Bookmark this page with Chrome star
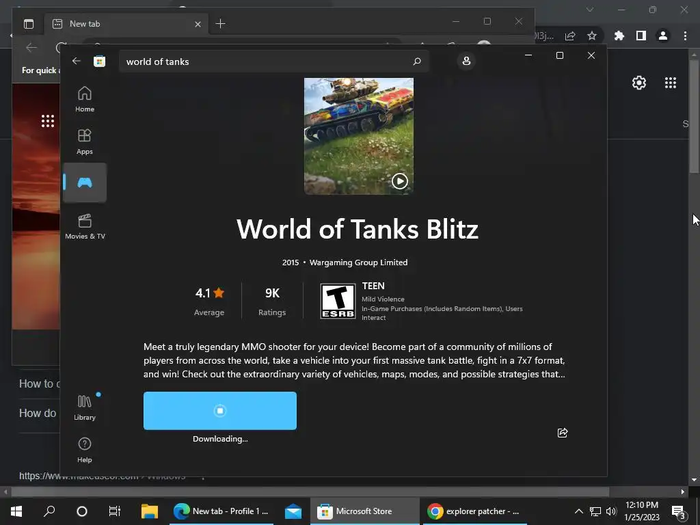This screenshot has height=525, width=700. 592,36
